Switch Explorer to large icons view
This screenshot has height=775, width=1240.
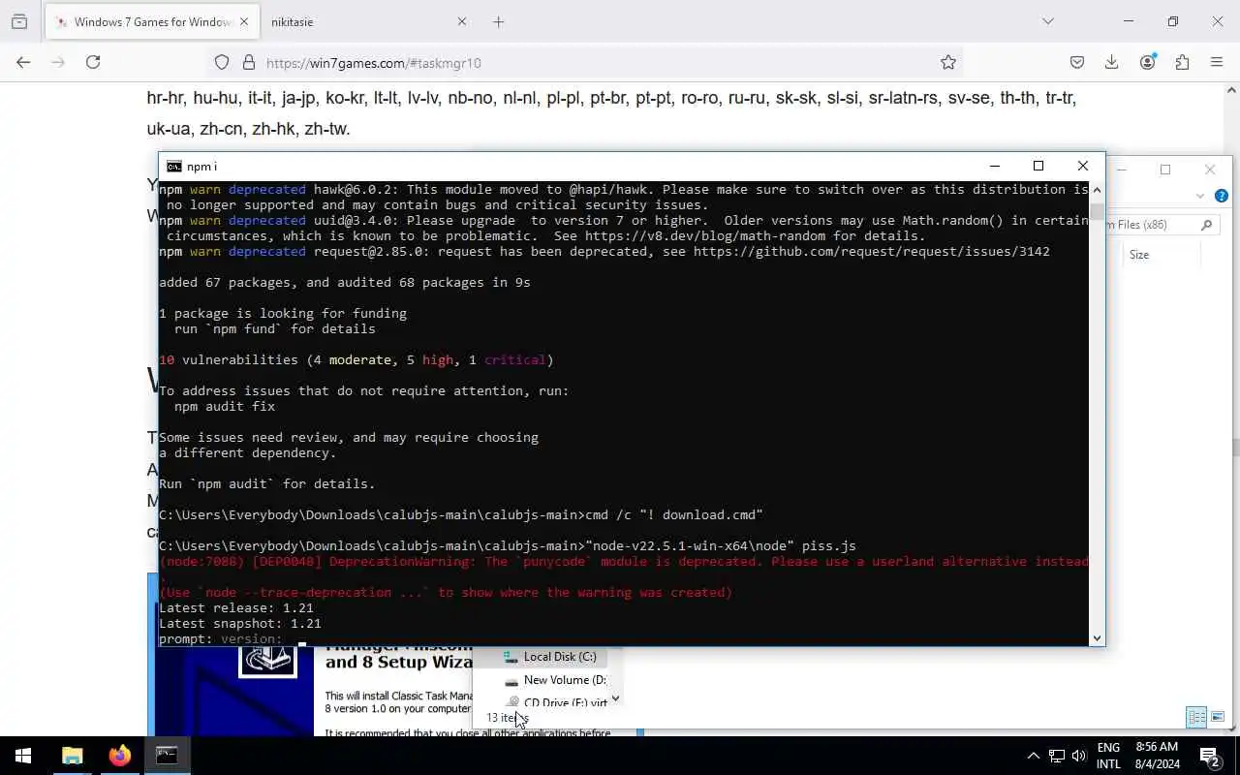coord(1217,717)
